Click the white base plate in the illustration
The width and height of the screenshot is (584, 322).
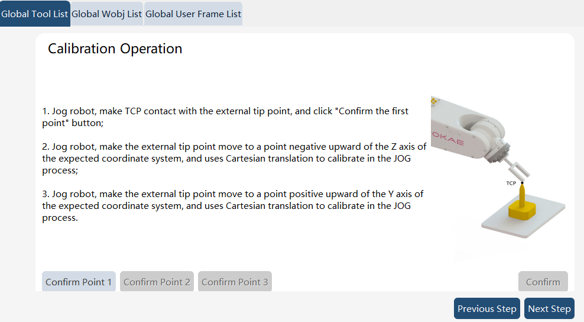[x=523, y=218]
